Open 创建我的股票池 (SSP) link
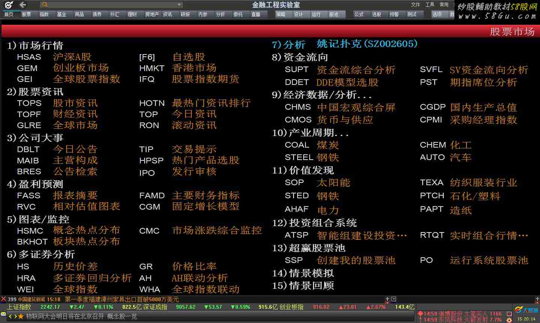 (356, 260)
